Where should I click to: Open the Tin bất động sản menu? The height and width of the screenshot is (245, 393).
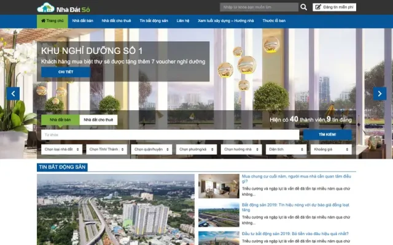[154, 21]
